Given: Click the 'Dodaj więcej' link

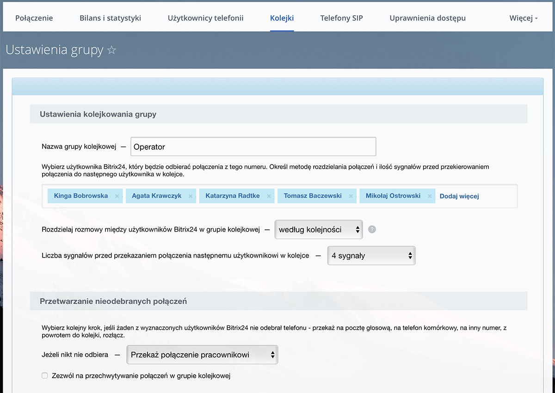Looking at the screenshot, I should 459,196.
